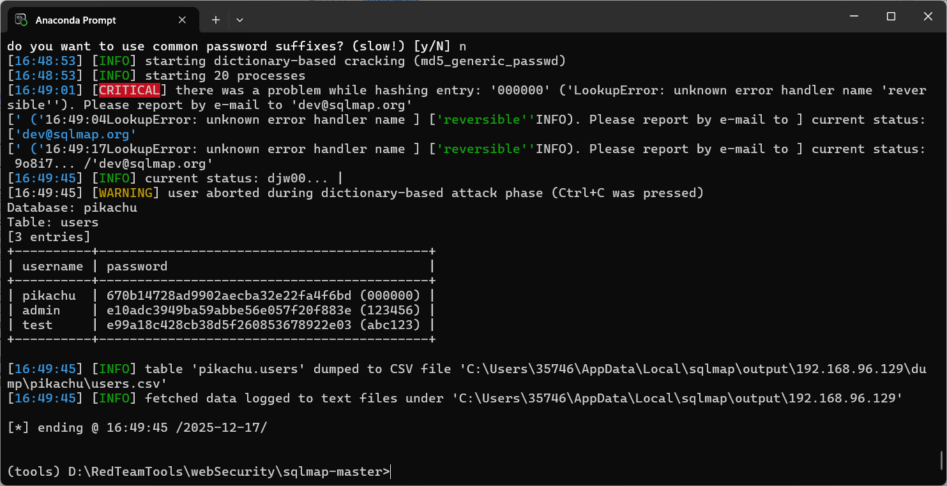The height and width of the screenshot is (486, 947).
Task: Click the red CRITICAL label
Action: [x=130, y=90]
